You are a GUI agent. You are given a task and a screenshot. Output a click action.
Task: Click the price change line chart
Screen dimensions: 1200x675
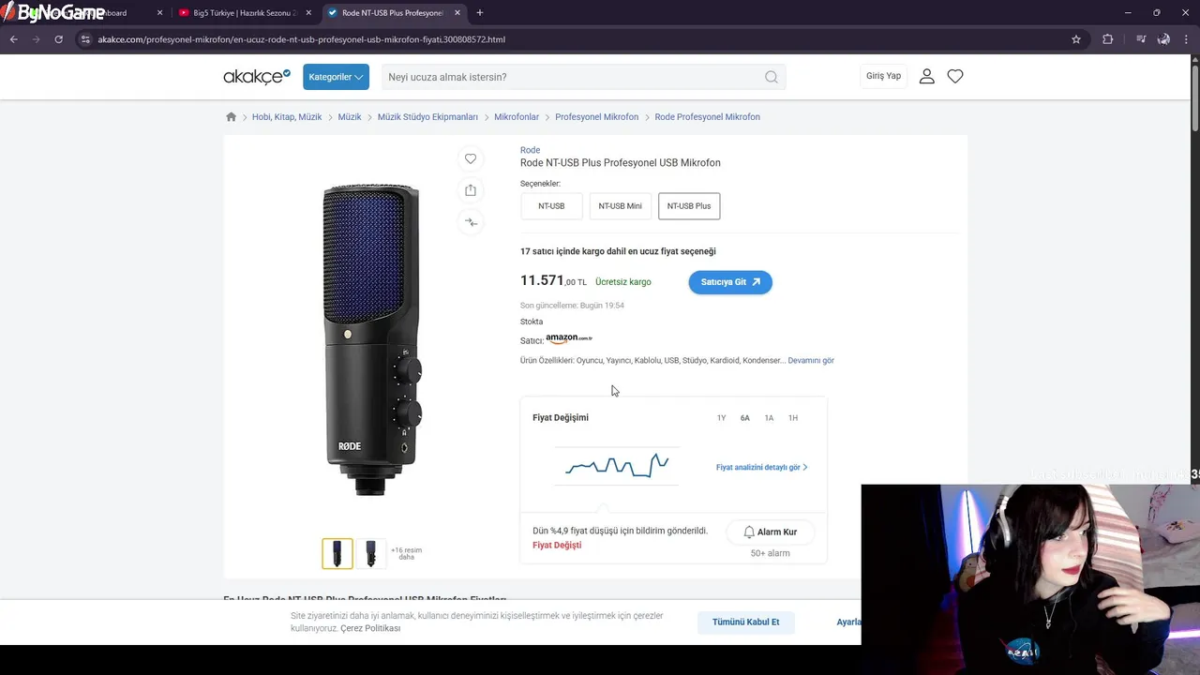pyautogui.click(x=617, y=465)
